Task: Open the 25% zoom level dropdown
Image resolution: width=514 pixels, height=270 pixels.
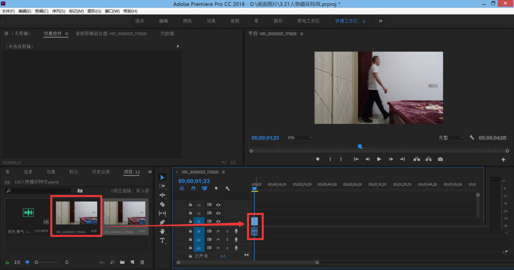Action: pyautogui.click(x=299, y=138)
